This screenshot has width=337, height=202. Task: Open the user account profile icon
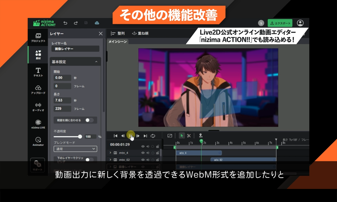click(300, 23)
